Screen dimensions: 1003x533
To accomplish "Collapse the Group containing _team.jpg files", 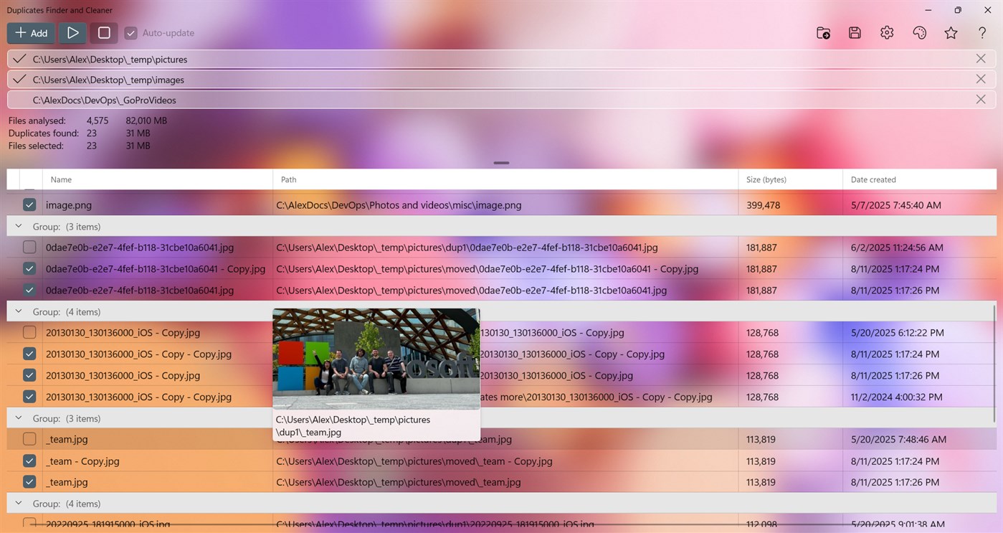I will point(18,418).
